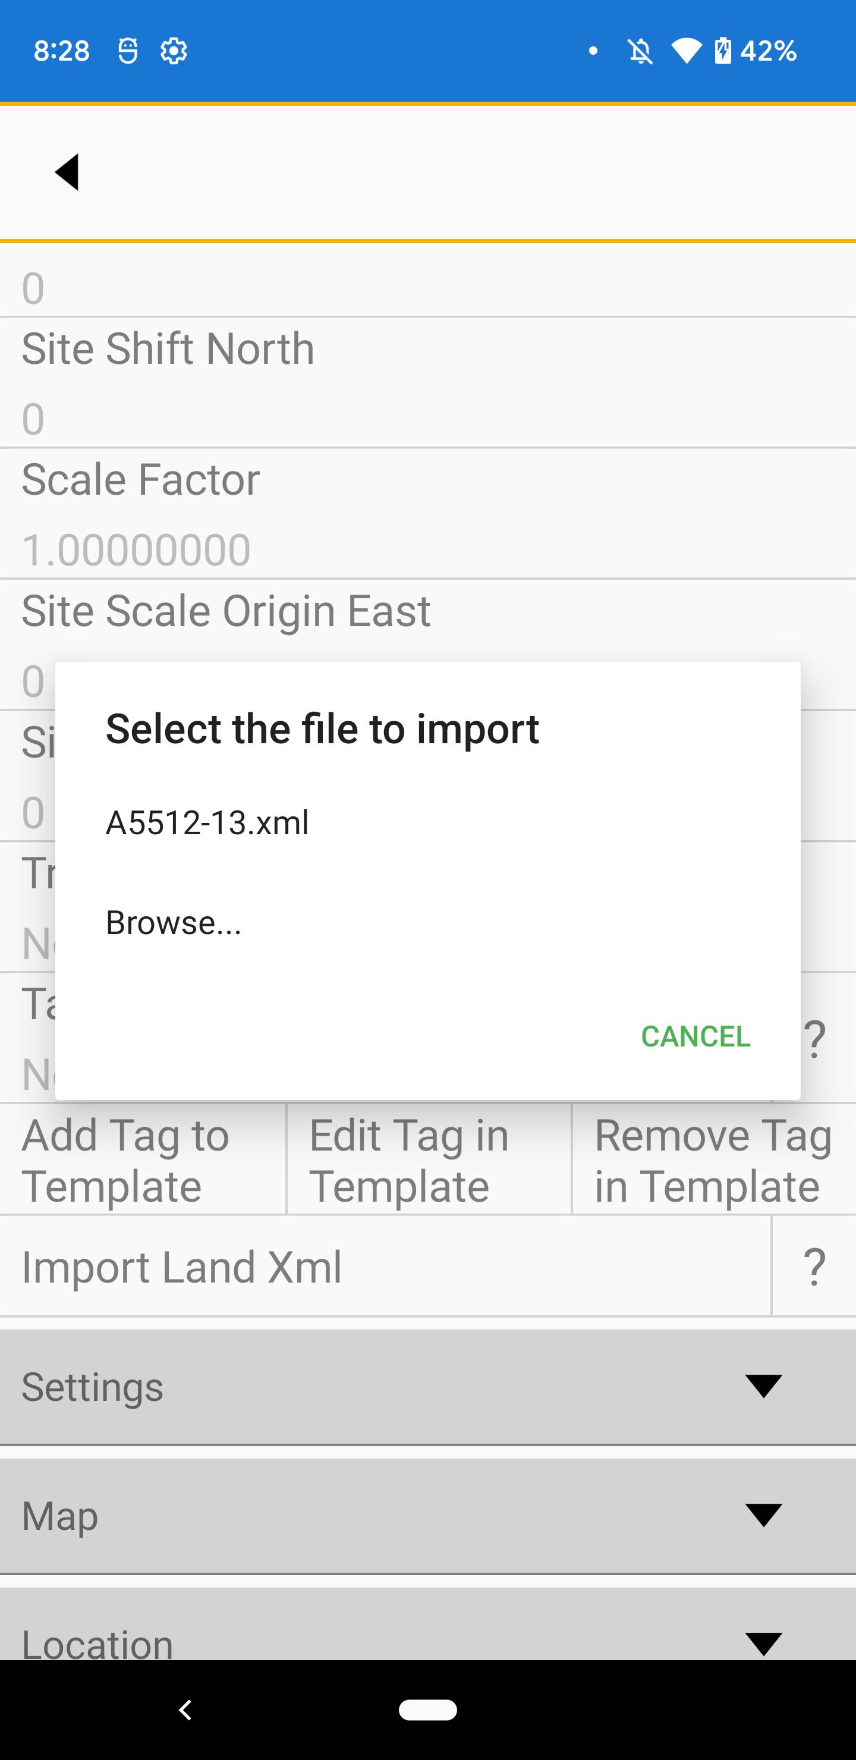This screenshot has height=1760, width=856.
Task: Tap the muted notification bell icon
Action: 640,51
